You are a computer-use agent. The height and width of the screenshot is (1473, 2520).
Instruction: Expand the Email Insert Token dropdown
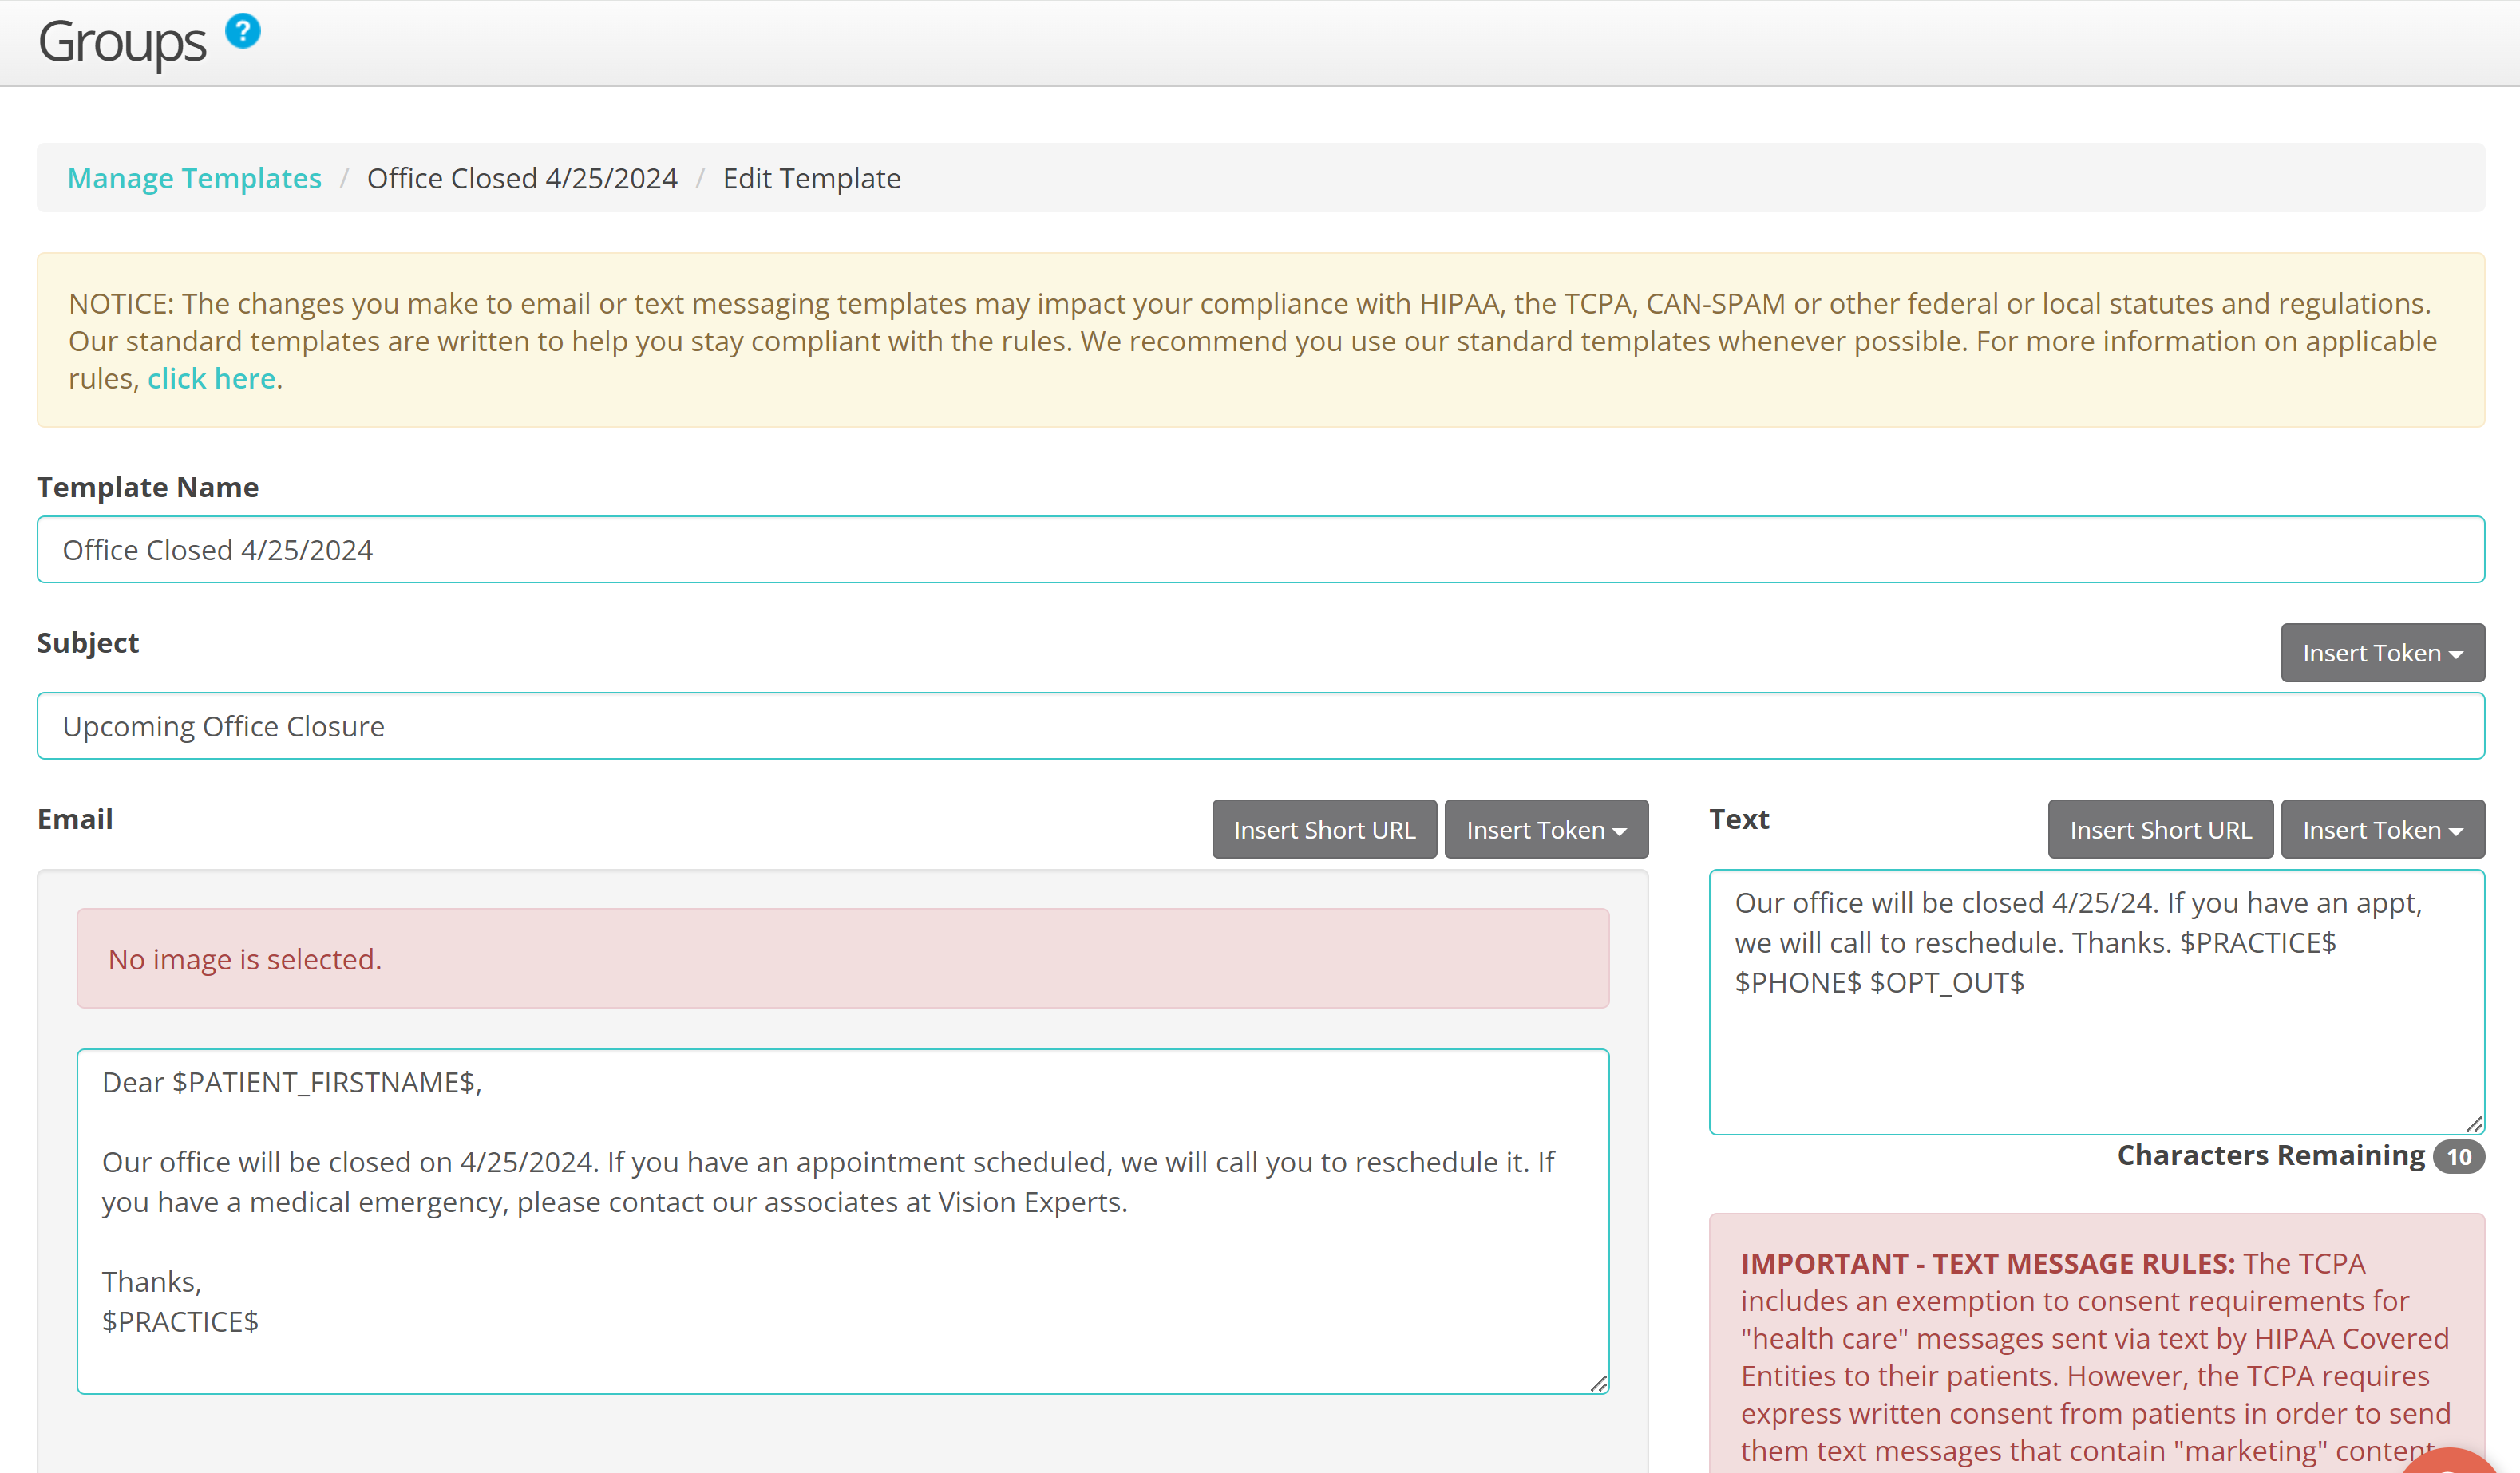(x=1546, y=829)
